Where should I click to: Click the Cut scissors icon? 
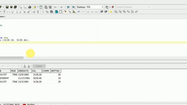tap(43, 12)
